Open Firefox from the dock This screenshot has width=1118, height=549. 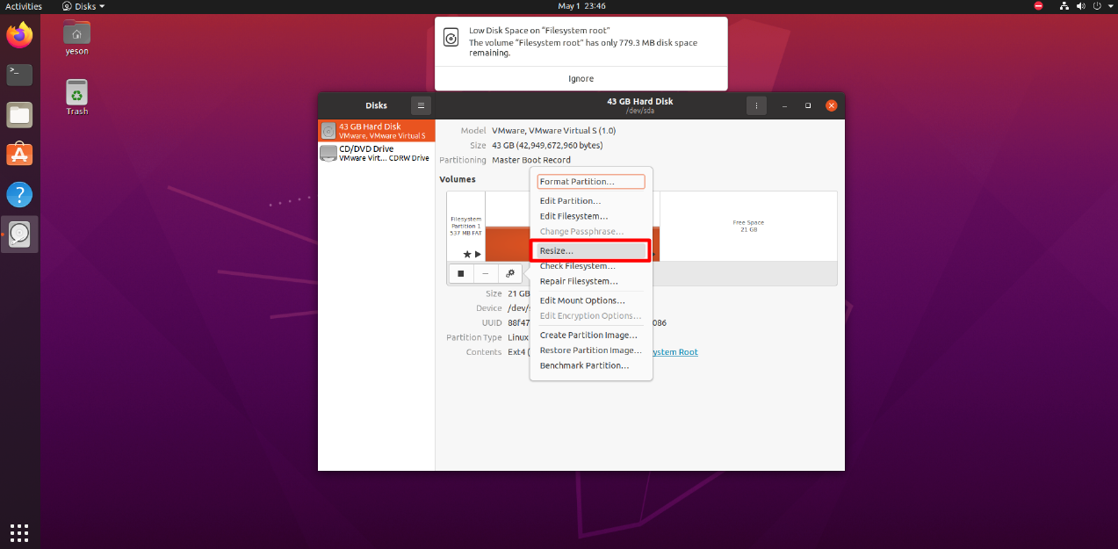click(19, 36)
